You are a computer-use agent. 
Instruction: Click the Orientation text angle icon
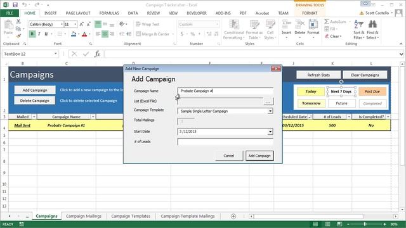pos(122,24)
